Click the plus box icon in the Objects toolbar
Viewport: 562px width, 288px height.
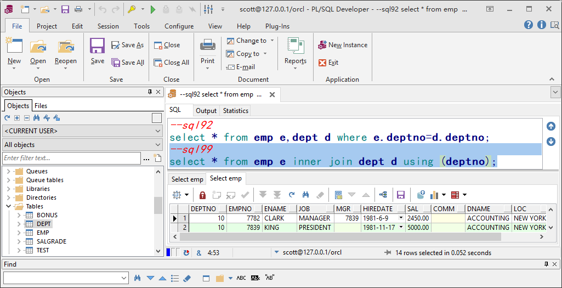click(17, 117)
